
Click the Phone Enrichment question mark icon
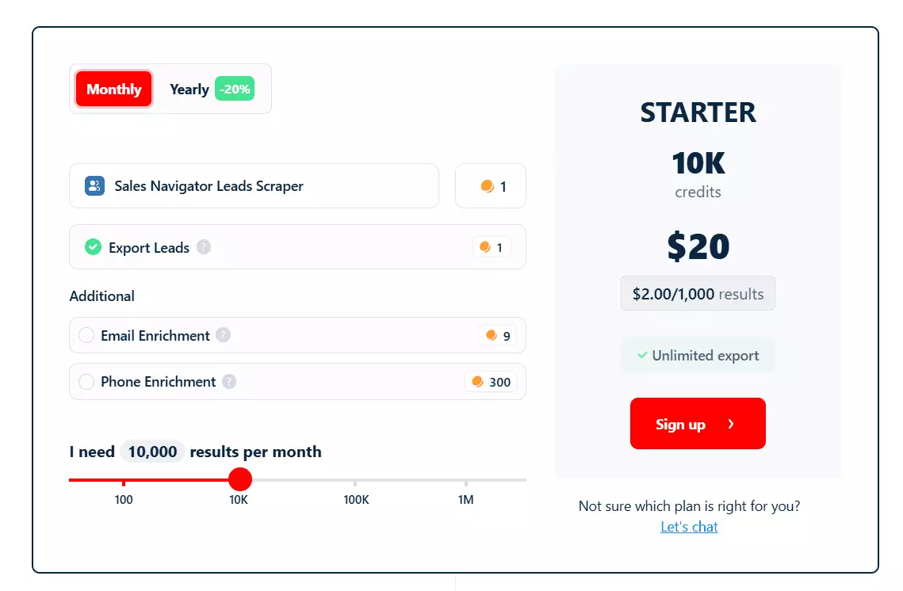tap(228, 382)
